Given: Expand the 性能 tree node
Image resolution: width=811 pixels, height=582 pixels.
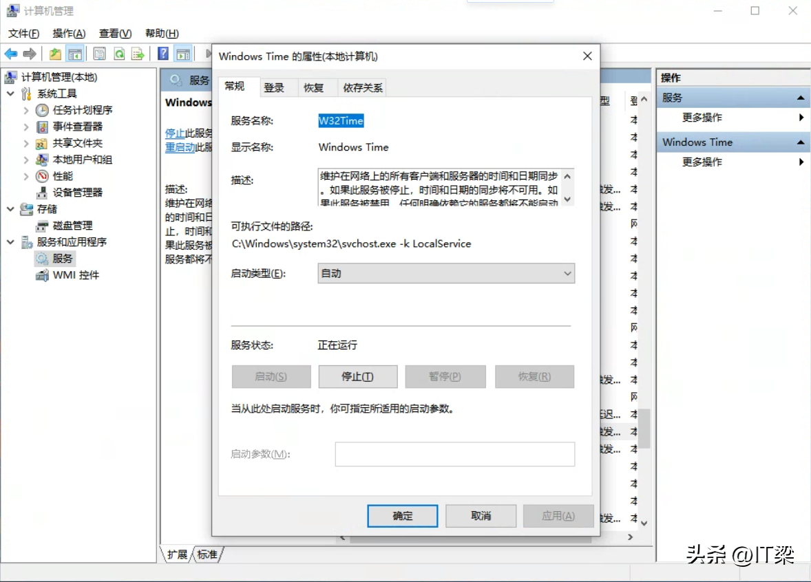Looking at the screenshot, I should click(x=26, y=176).
